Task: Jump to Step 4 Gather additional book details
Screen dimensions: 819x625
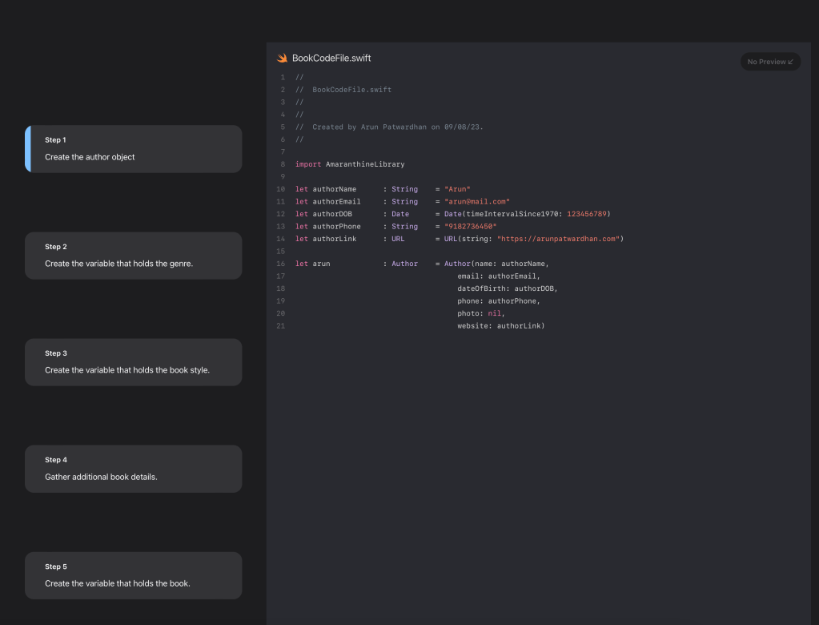Action: pyautogui.click(x=134, y=469)
